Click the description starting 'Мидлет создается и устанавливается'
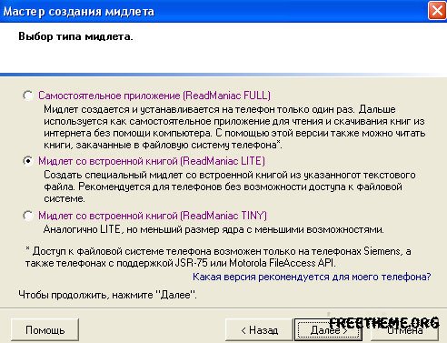 [x=234, y=127]
